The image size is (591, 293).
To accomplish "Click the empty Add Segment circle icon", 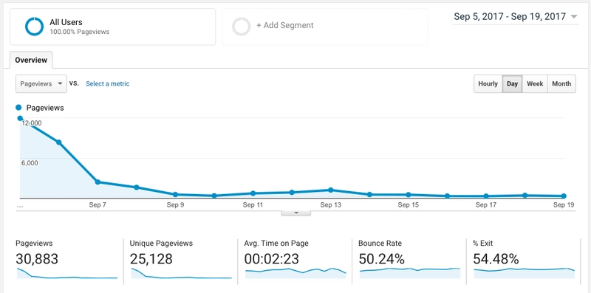I will point(242,27).
